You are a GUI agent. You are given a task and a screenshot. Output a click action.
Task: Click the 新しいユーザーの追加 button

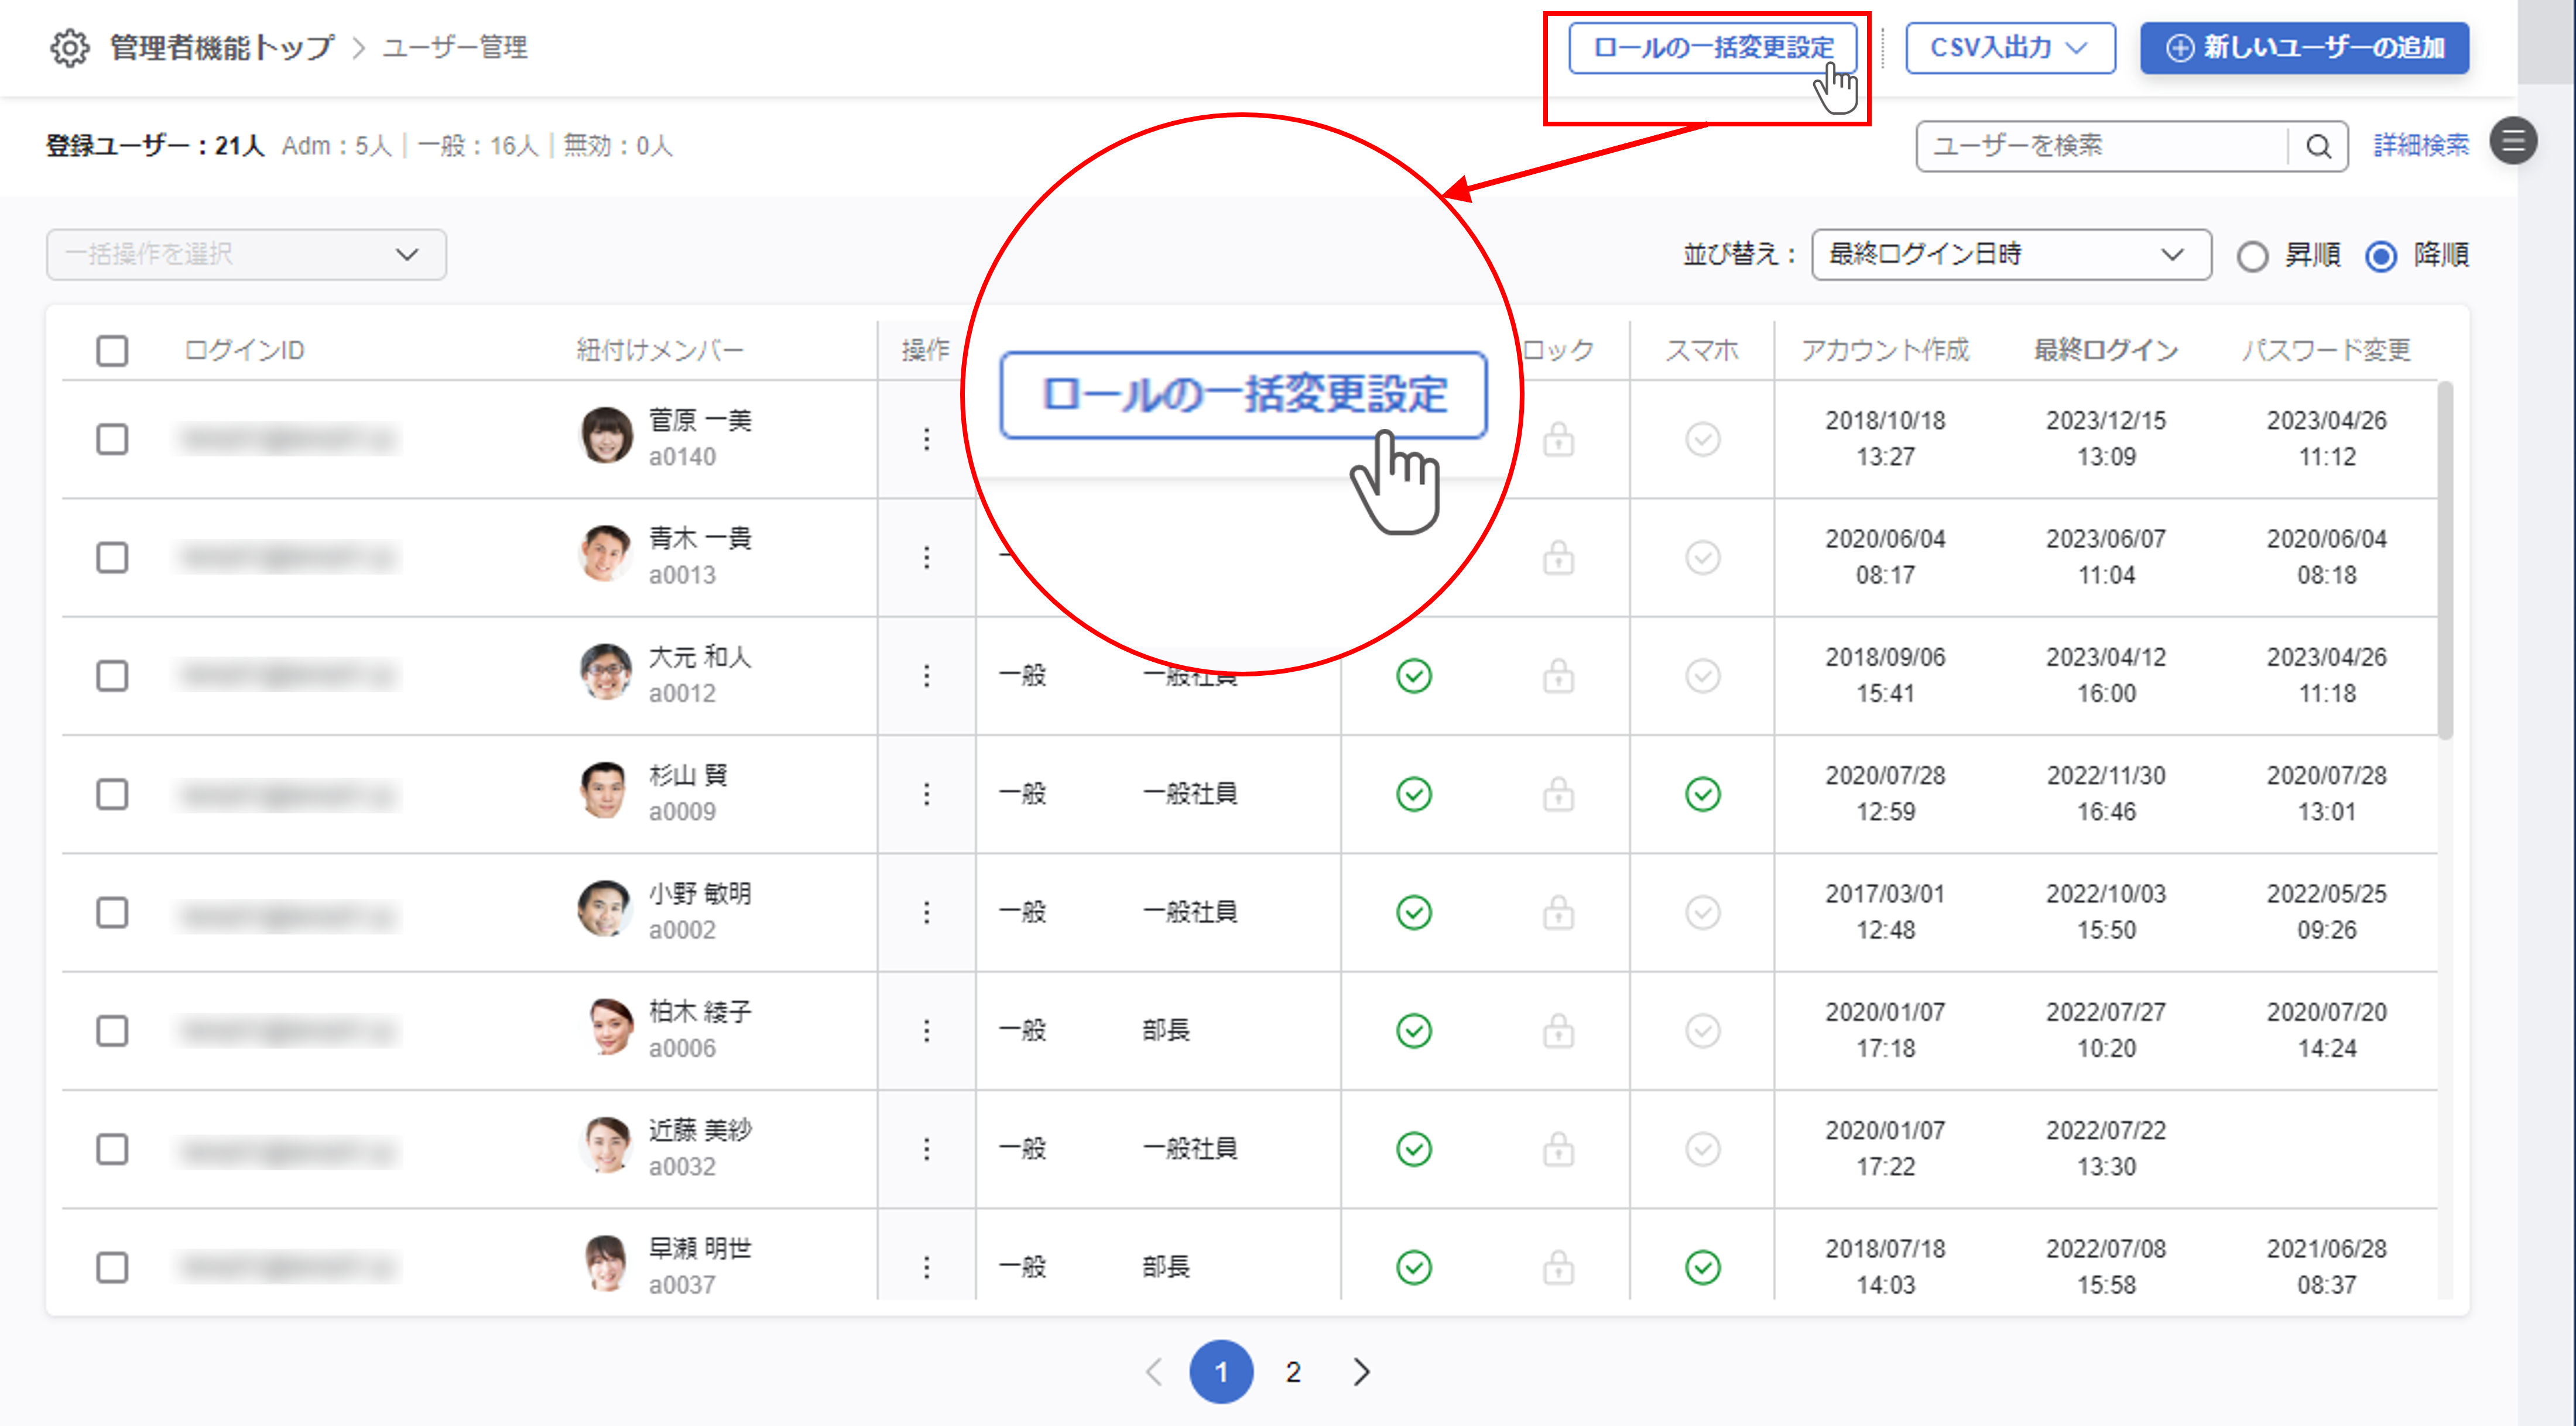2304,48
